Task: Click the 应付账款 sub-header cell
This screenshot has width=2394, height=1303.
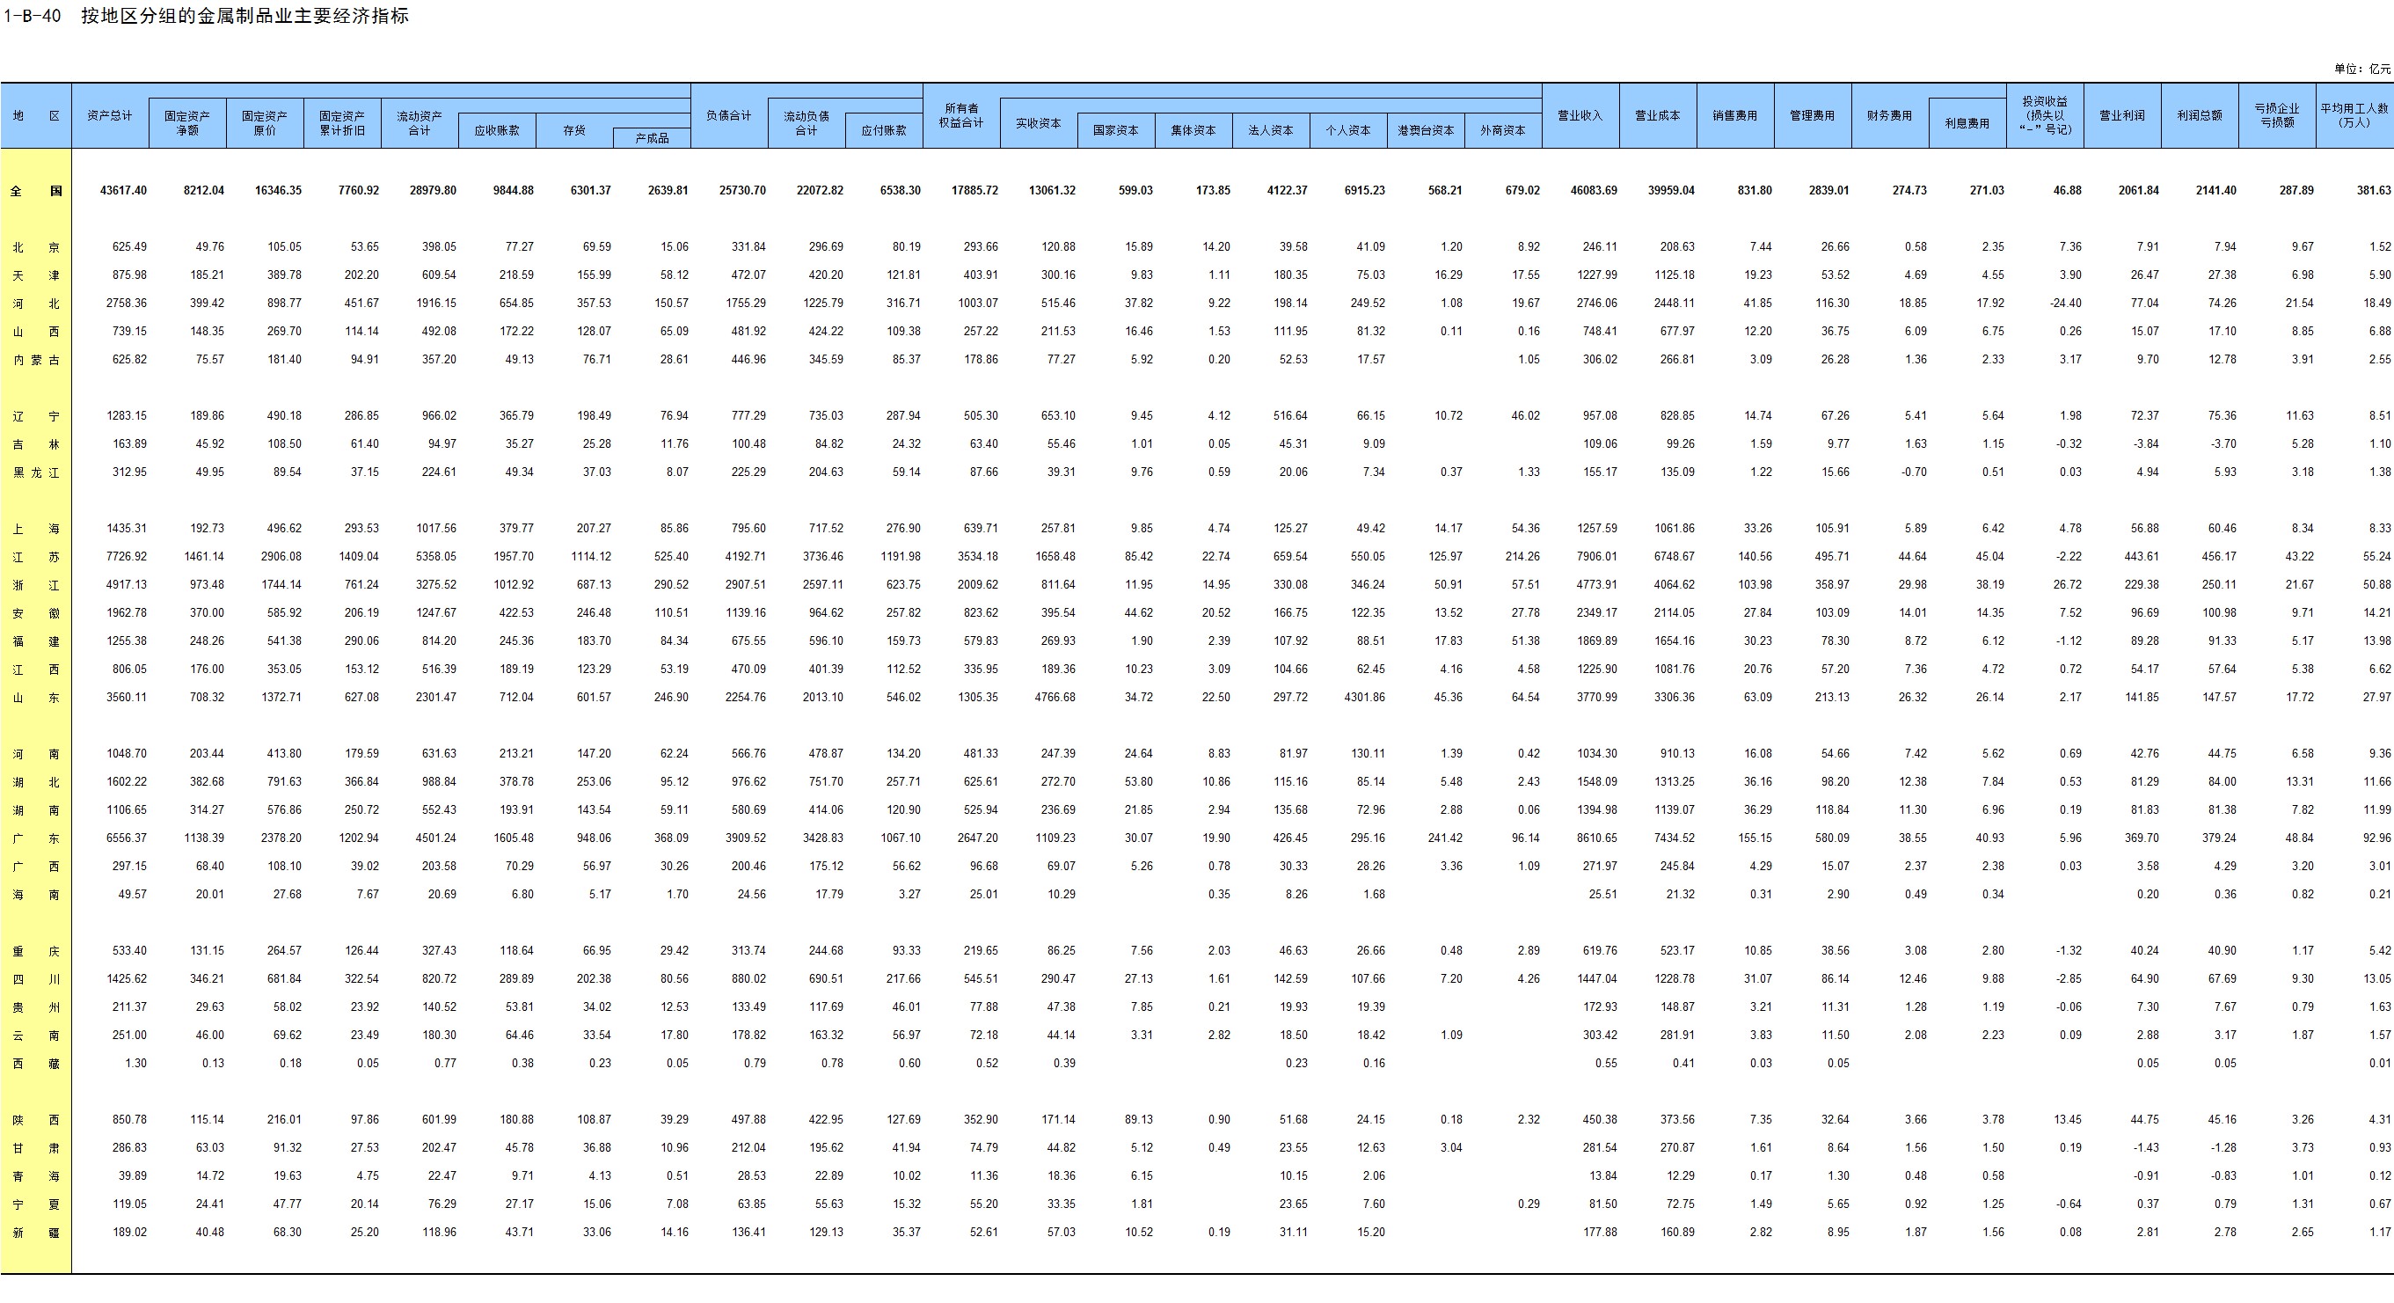Action: 883,131
